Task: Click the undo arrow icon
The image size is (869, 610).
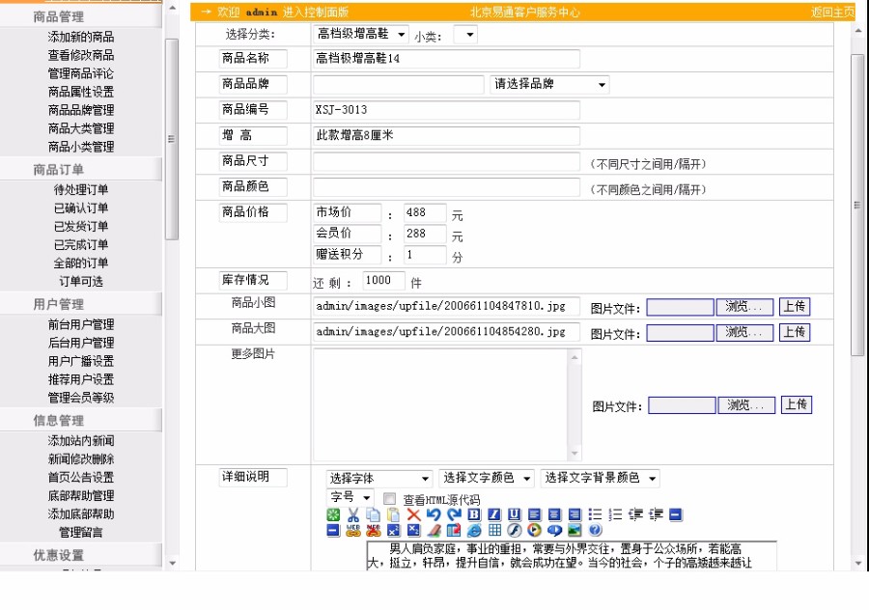Action: [x=434, y=514]
